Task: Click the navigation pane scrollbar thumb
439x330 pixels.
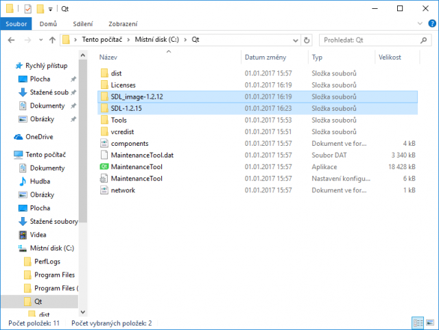Action: coord(83,141)
